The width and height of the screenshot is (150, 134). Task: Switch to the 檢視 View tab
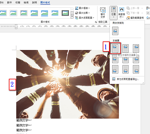[26, 3]
